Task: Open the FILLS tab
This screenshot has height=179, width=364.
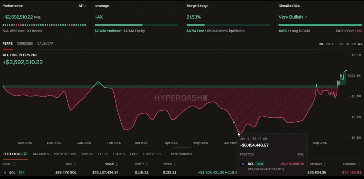Action: 103,154
